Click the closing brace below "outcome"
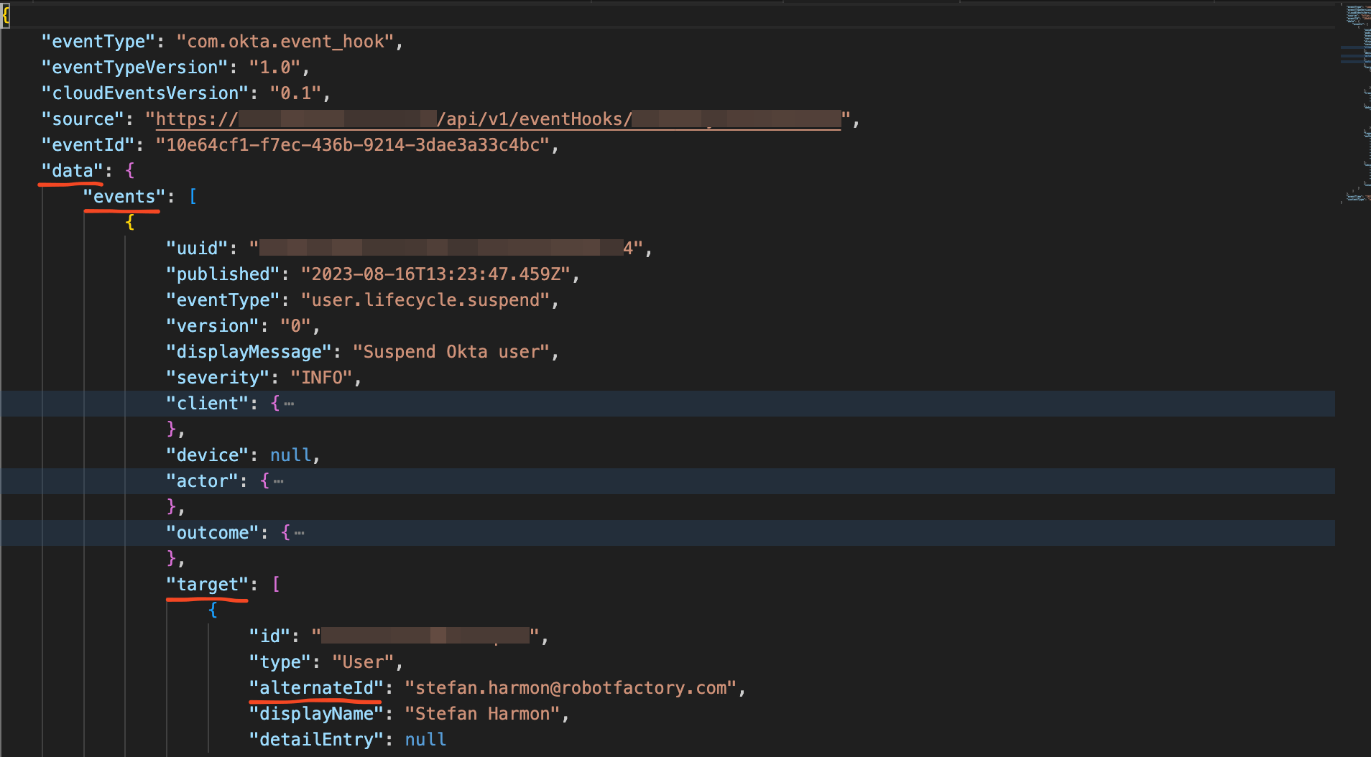Image resolution: width=1371 pixels, height=757 pixels. (x=172, y=559)
